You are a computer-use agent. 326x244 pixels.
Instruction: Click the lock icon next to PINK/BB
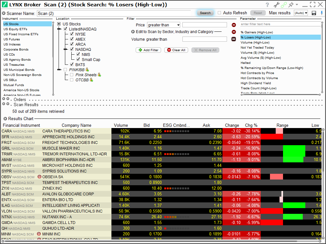(87, 70)
